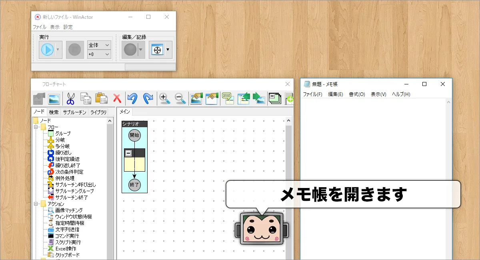Image resolution: width=480 pixels, height=260 pixels.
Task: Click the zoom out magnifier icon
Action: [180, 98]
